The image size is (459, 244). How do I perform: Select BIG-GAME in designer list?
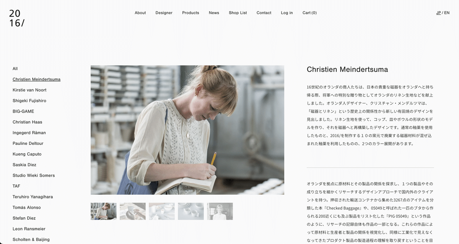(23, 111)
